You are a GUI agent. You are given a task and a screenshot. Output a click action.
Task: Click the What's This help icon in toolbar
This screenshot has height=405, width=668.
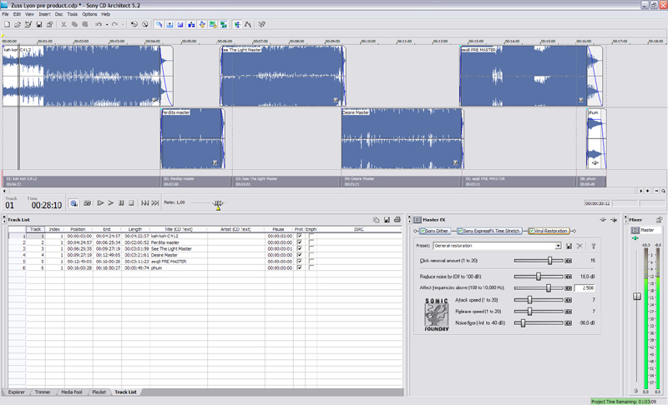(262, 25)
